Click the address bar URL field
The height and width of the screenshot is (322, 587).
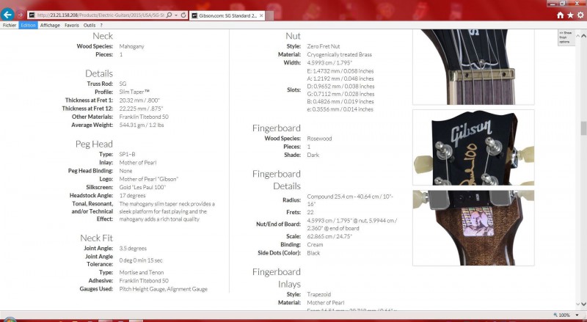95,15
